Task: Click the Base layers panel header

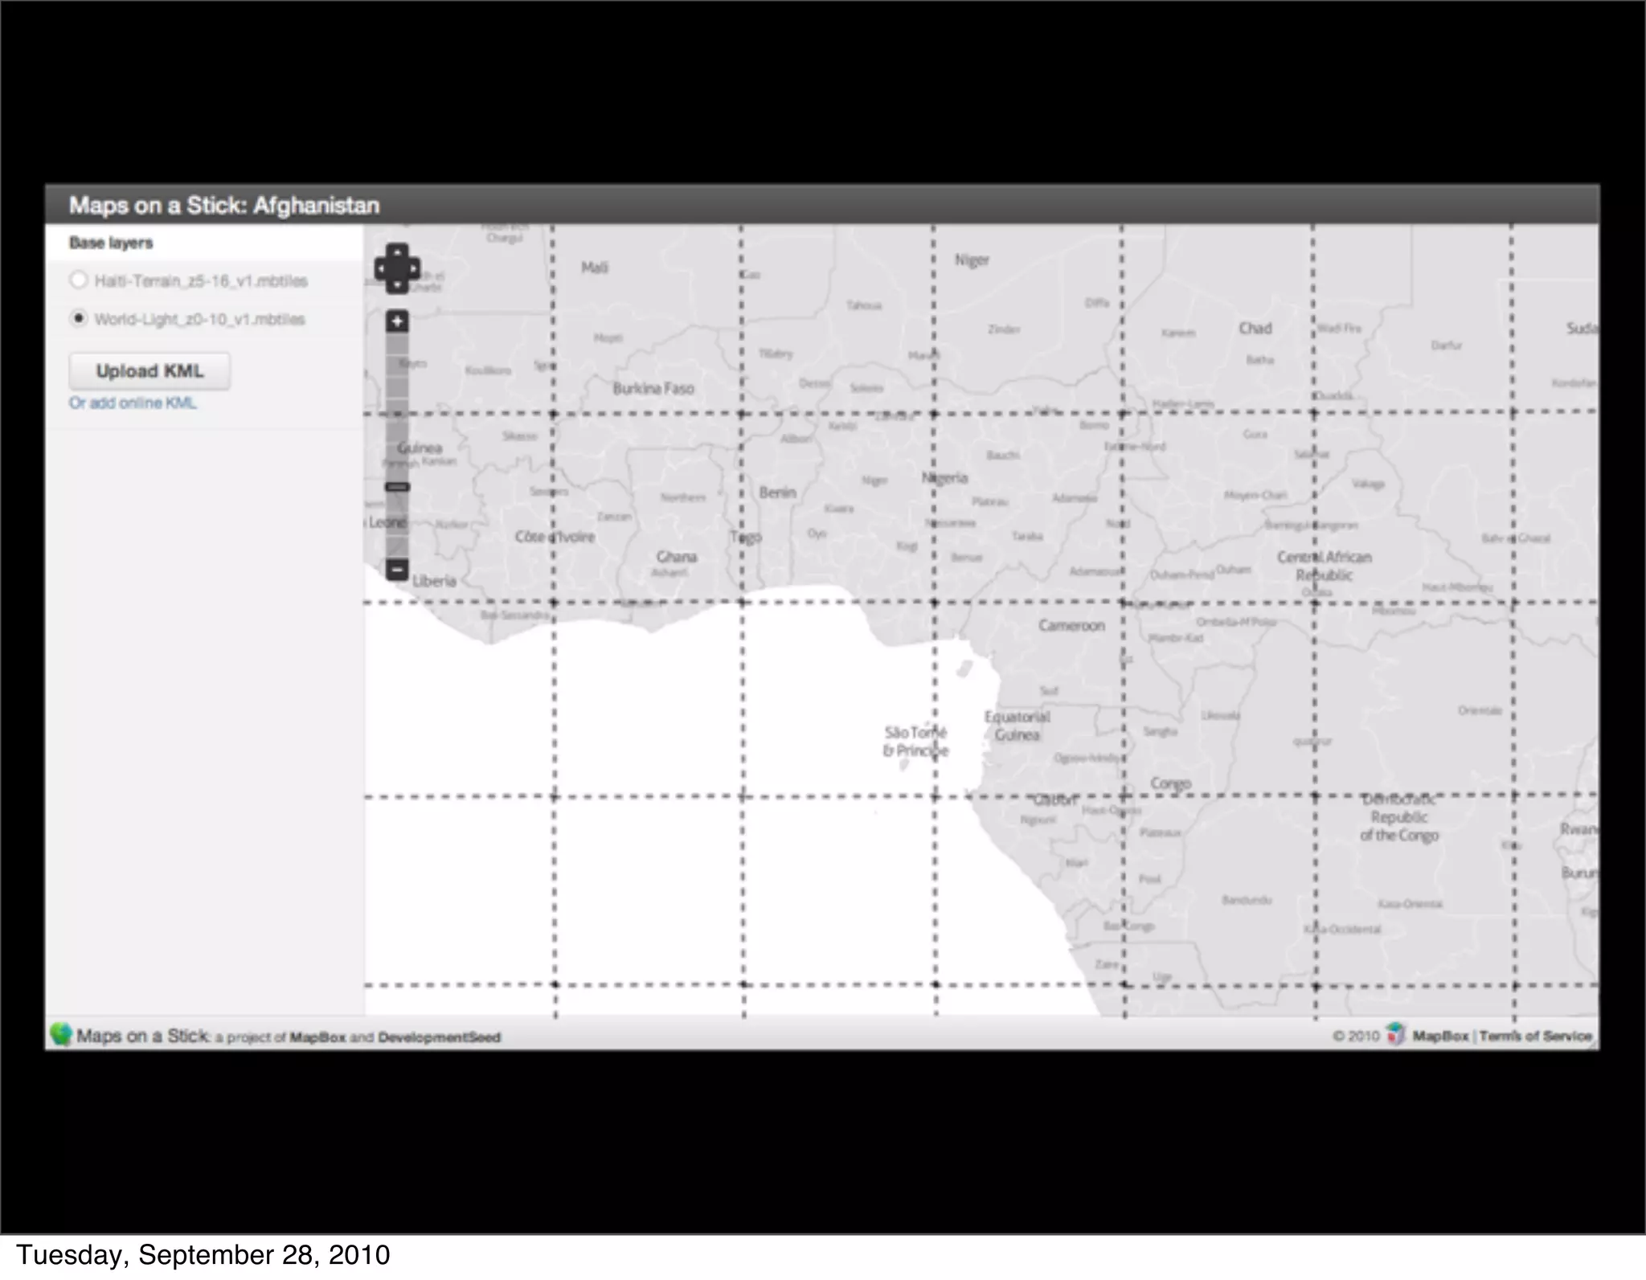Action: [111, 243]
